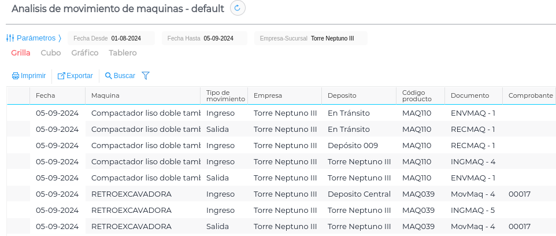
Task: Open the Cubo tab
Action: (51, 53)
